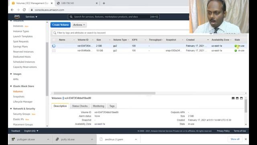
Task: Select the checkbox for volume vol-054f6e0b
Action: (x=54, y=51)
